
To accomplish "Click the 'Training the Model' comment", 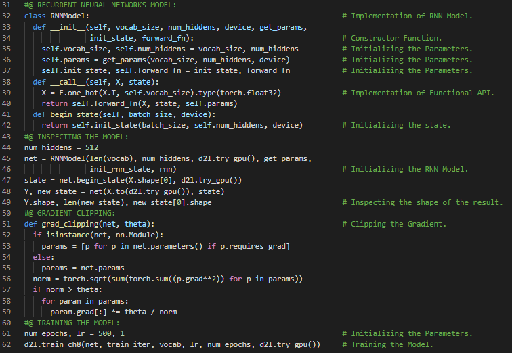I will 391,345.
